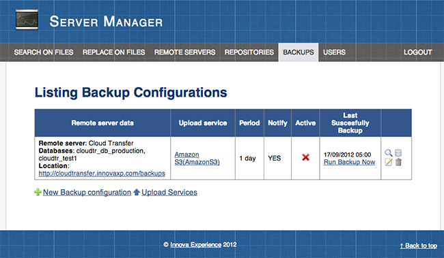
Task: Go to Repositories section
Action: pos(249,52)
